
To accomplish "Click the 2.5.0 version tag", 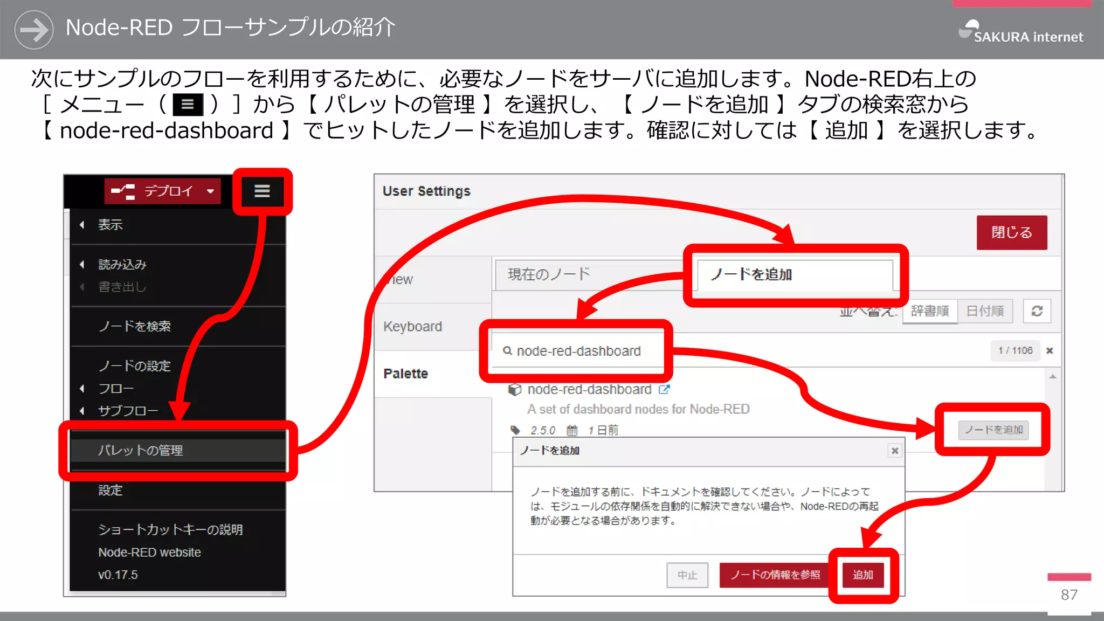I will [543, 430].
